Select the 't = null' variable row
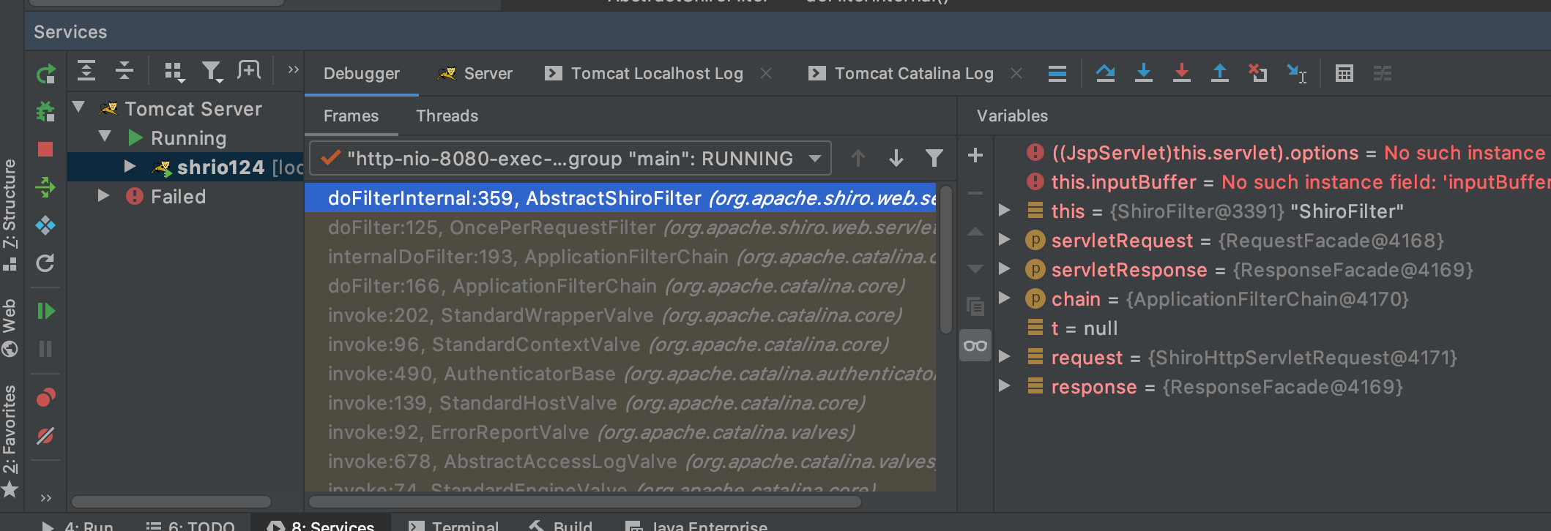 tap(1272, 328)
